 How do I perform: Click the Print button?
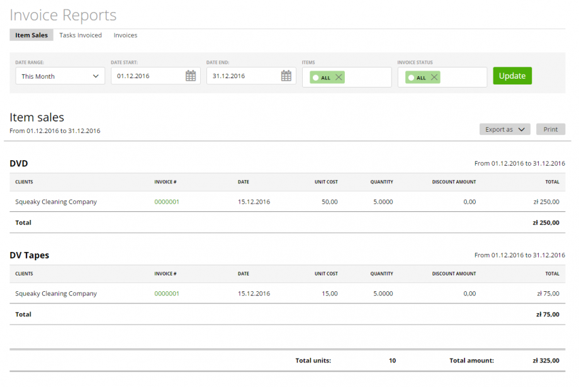[x=550, y=129]
